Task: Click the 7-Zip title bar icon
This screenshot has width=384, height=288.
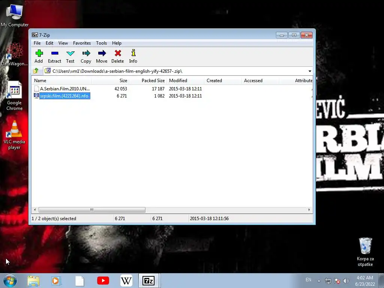Action: (x=35, y=35)
